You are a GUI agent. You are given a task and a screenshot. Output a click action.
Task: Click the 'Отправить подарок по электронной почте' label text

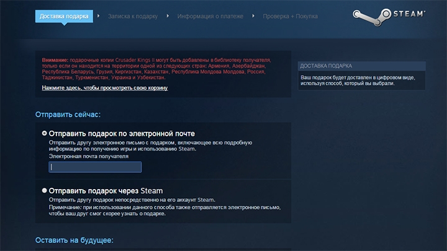point(122,133)
